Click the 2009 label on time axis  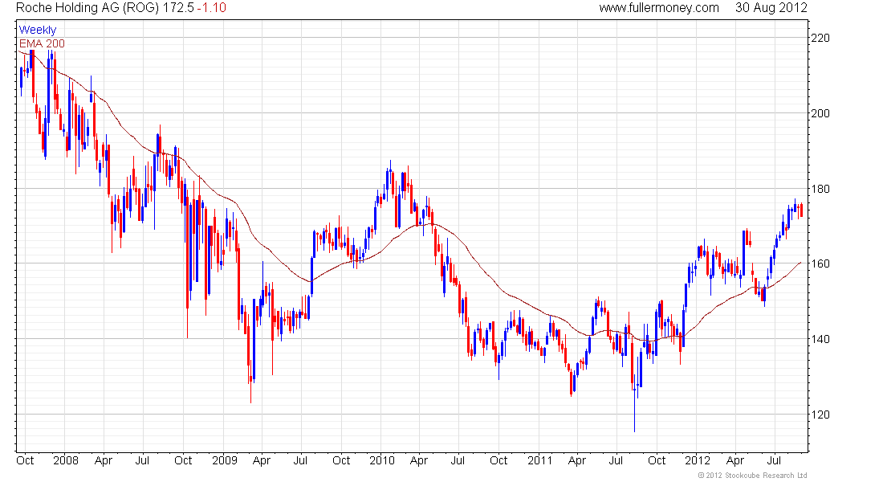[x=225, y=460]
